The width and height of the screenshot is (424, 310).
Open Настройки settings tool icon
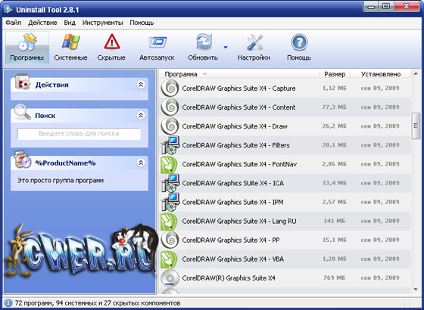click(x=254, y=42)
